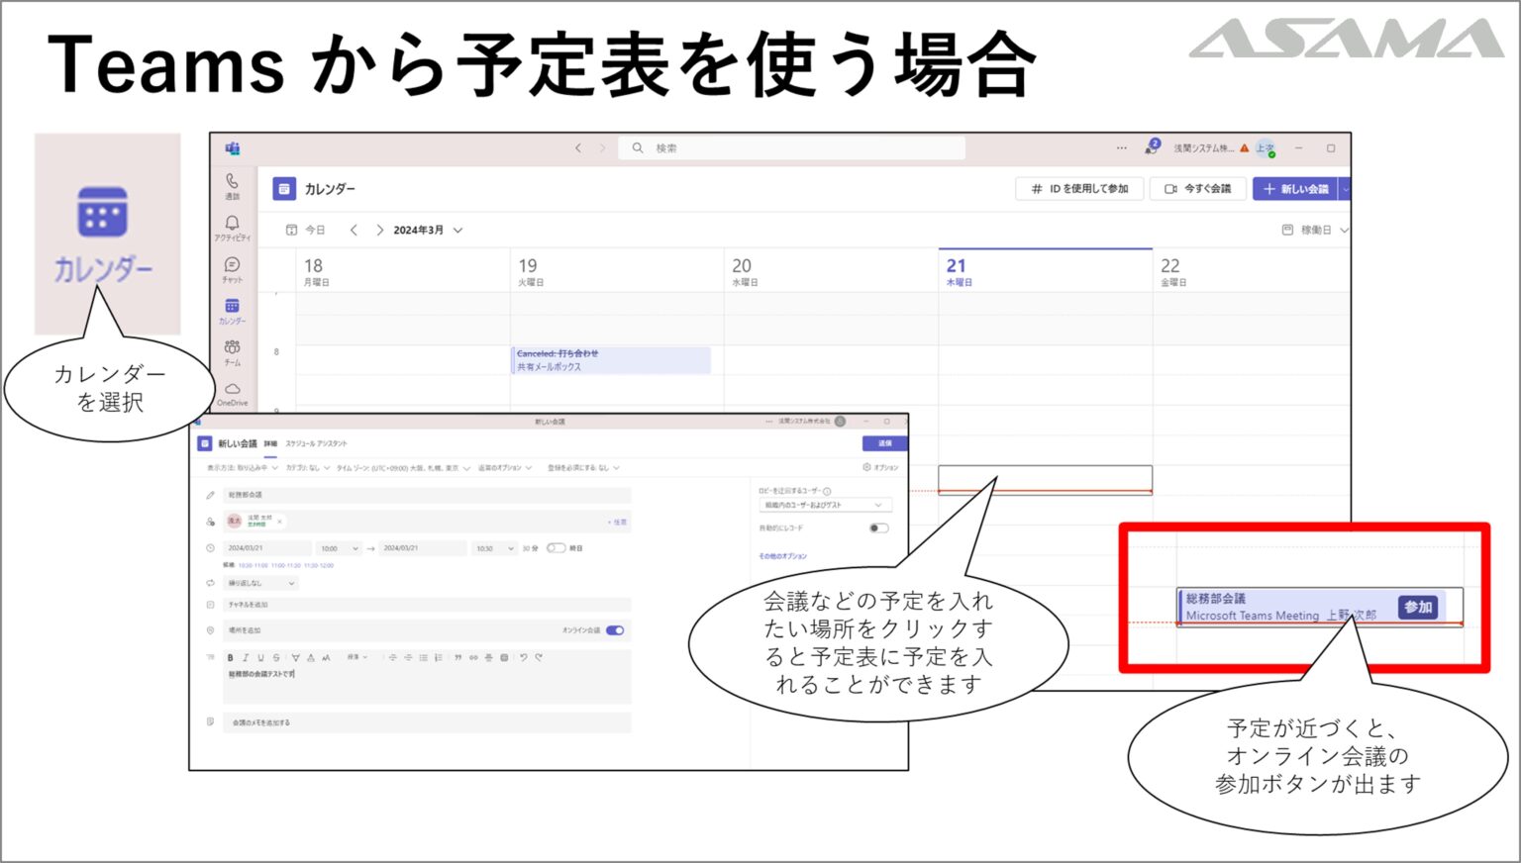Click the previous week arrow beside 2024年3月
1521x863 pixels.
(x=354, y=231)
